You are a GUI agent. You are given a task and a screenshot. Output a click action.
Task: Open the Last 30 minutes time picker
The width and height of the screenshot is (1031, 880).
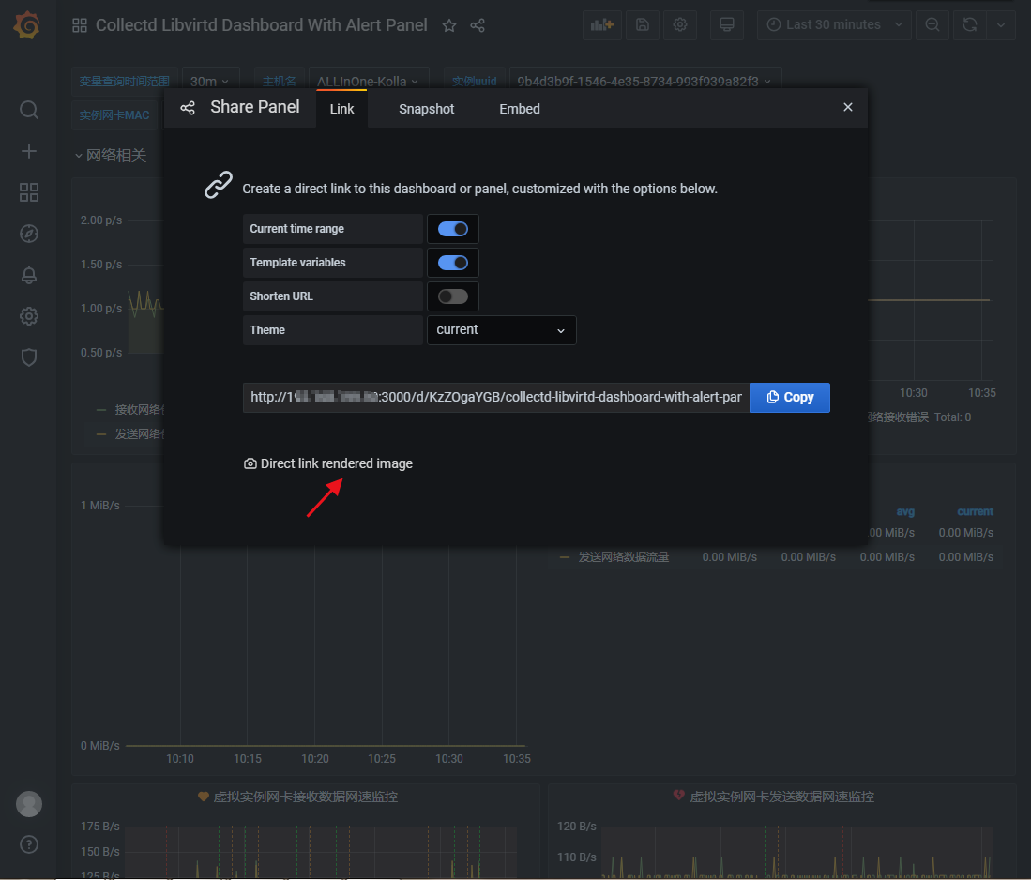point(833,24)
